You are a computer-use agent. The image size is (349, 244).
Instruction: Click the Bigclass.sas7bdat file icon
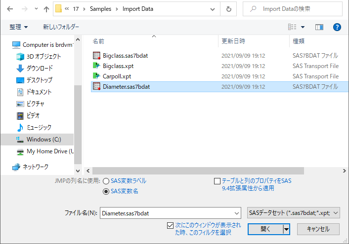tap(96, 56)
